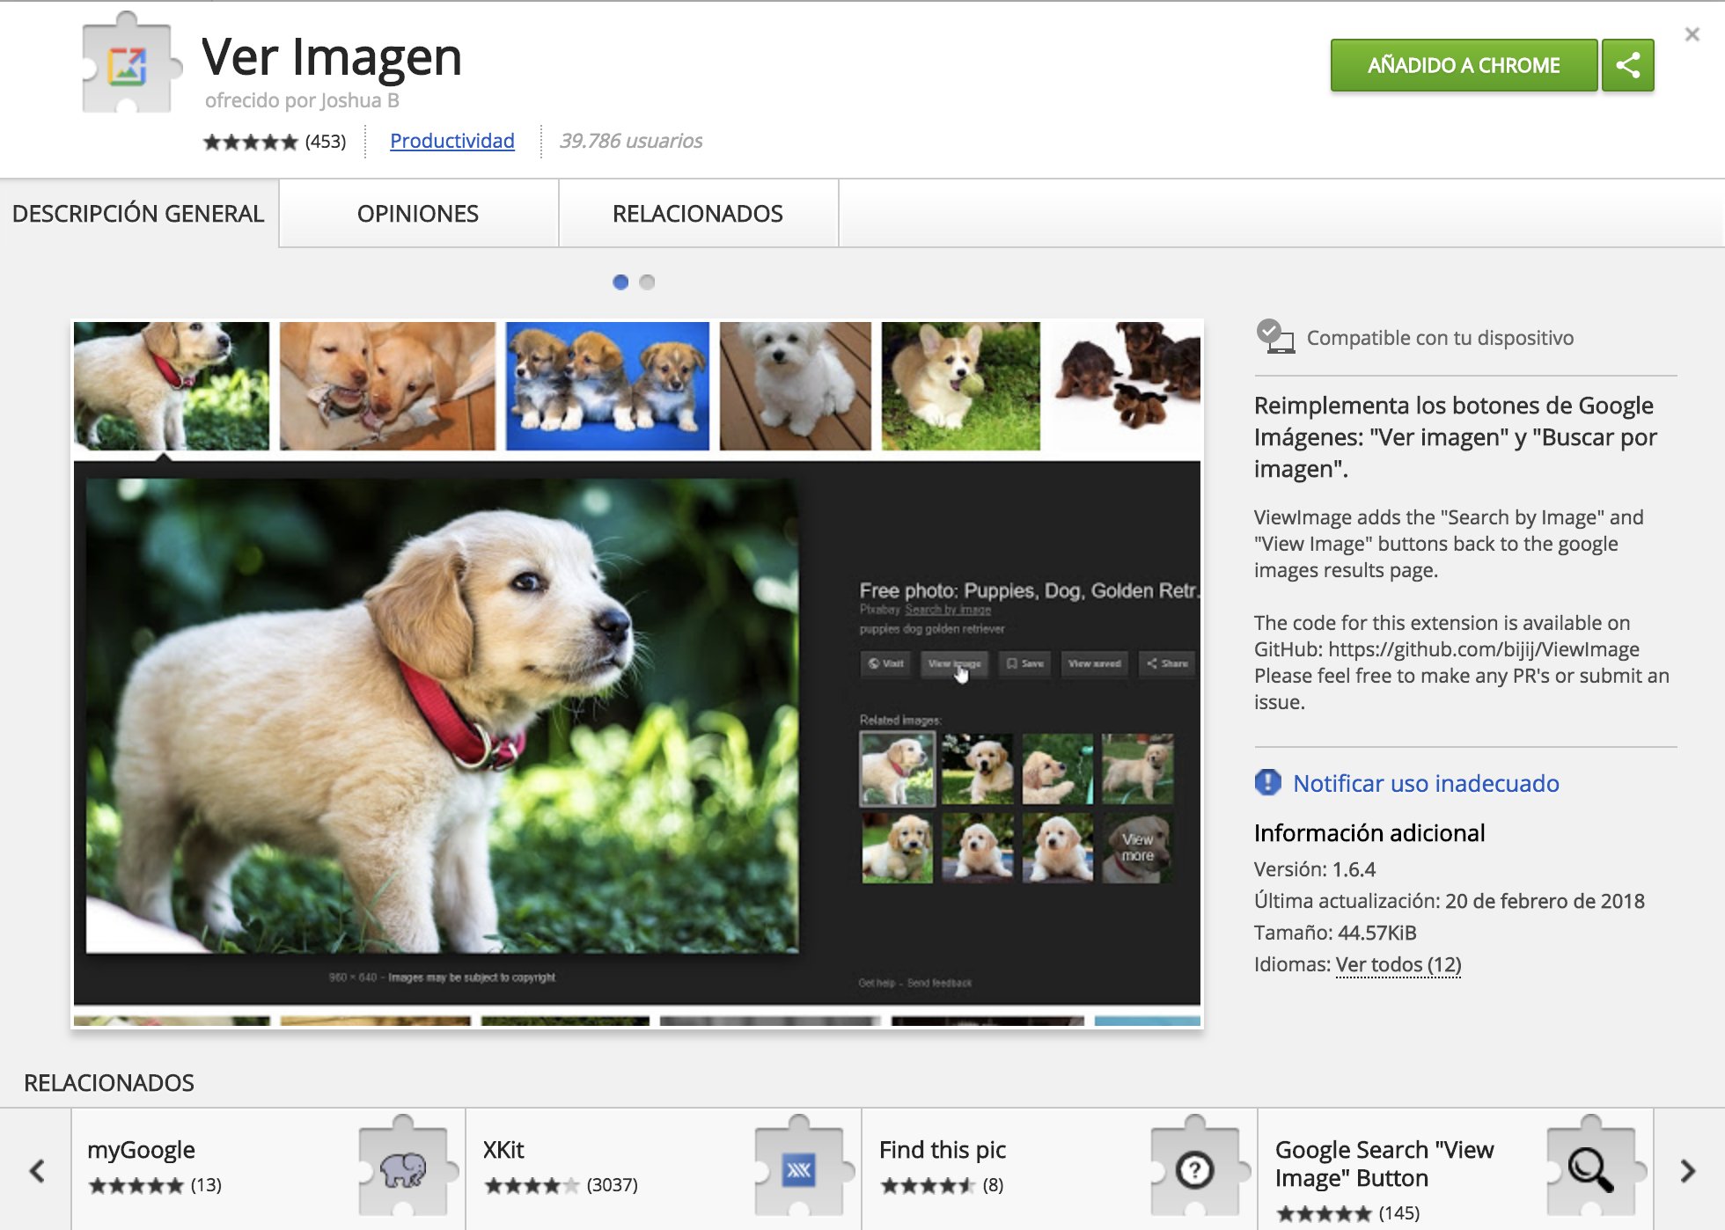This screenshot has width=1725, height=1230.
Task: Switch to the Descripción General tab
Action: pyautogui.click(x=138, y=214)
